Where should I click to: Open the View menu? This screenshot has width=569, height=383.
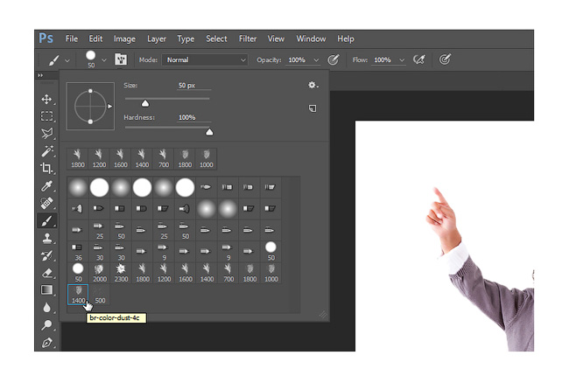pos(276,38)
